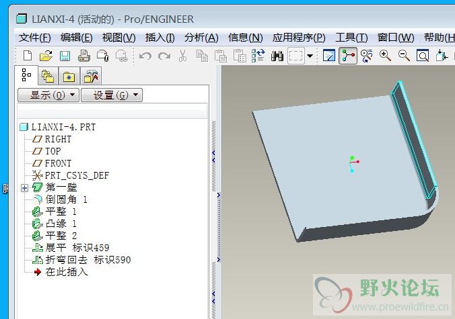Zoom out with the minus magnifier icon
Screen dimensions: 455x319
click(x=404, y=56)
